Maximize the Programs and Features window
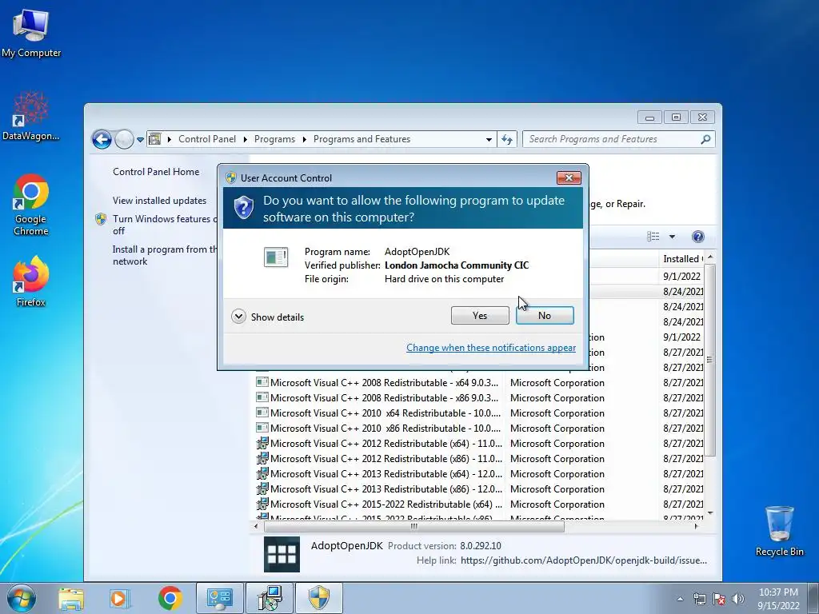819x614 pixels. (676, 117)
